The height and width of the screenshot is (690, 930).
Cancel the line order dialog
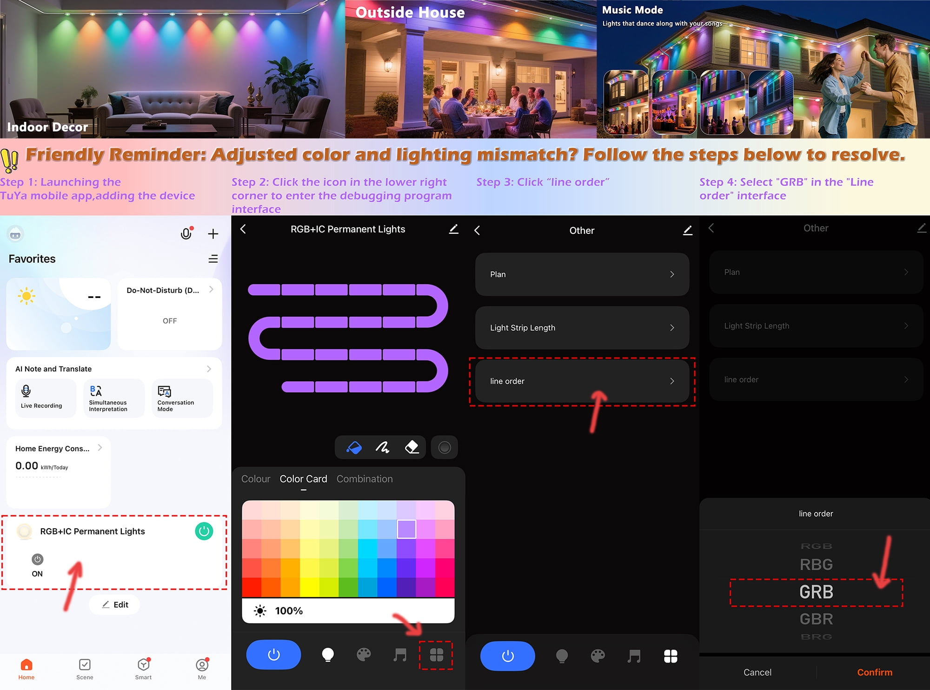tap(757, 672)
